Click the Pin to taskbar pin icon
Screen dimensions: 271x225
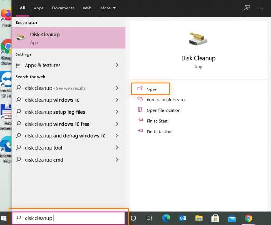pos(140,131)
